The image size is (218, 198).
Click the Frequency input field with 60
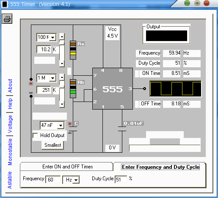(x=53, y=179)
